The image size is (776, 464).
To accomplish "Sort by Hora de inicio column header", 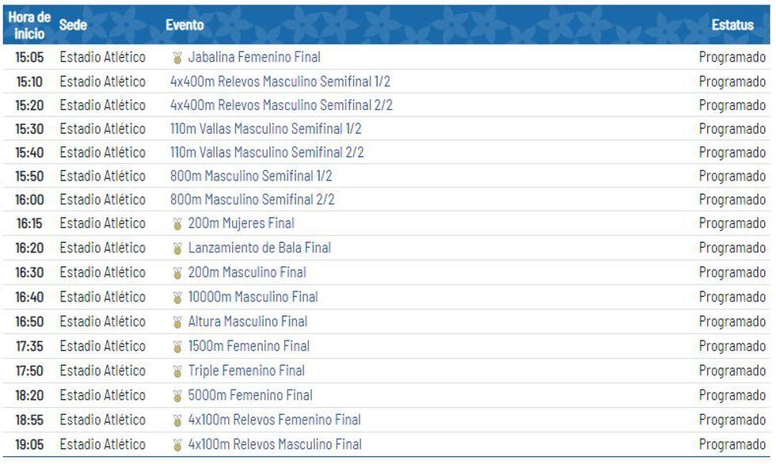I will (x=29, y=25).
